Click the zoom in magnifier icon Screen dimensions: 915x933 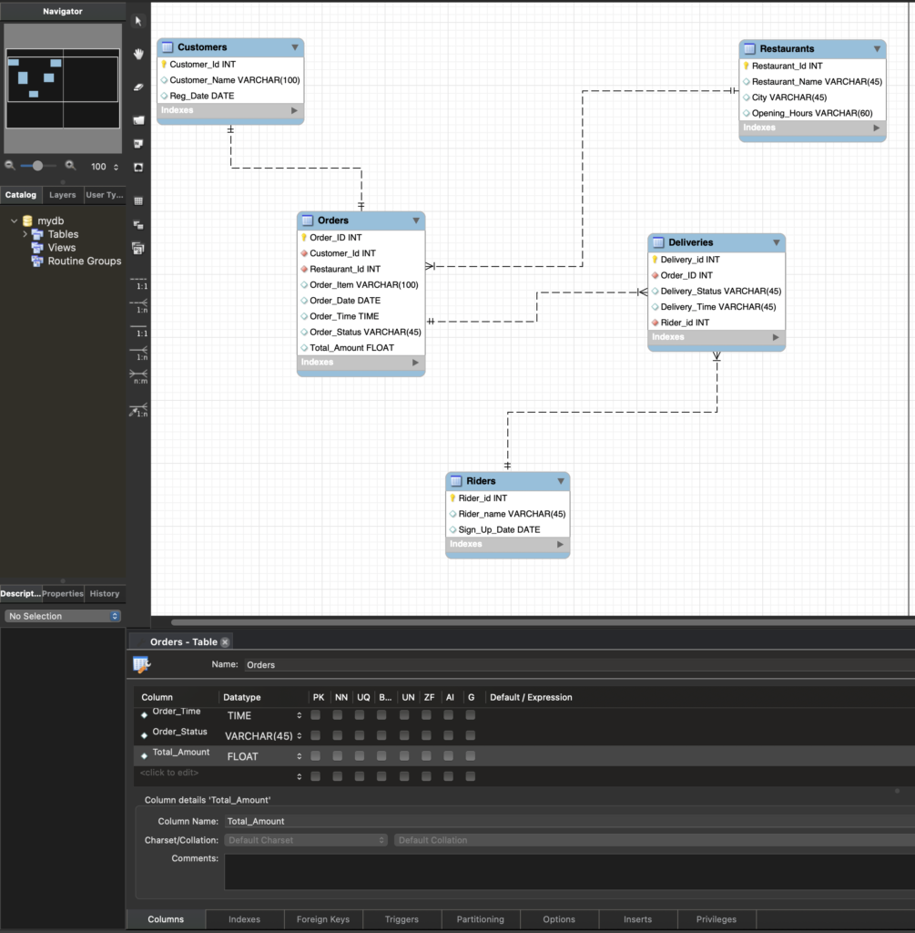[x=70, y=166]
